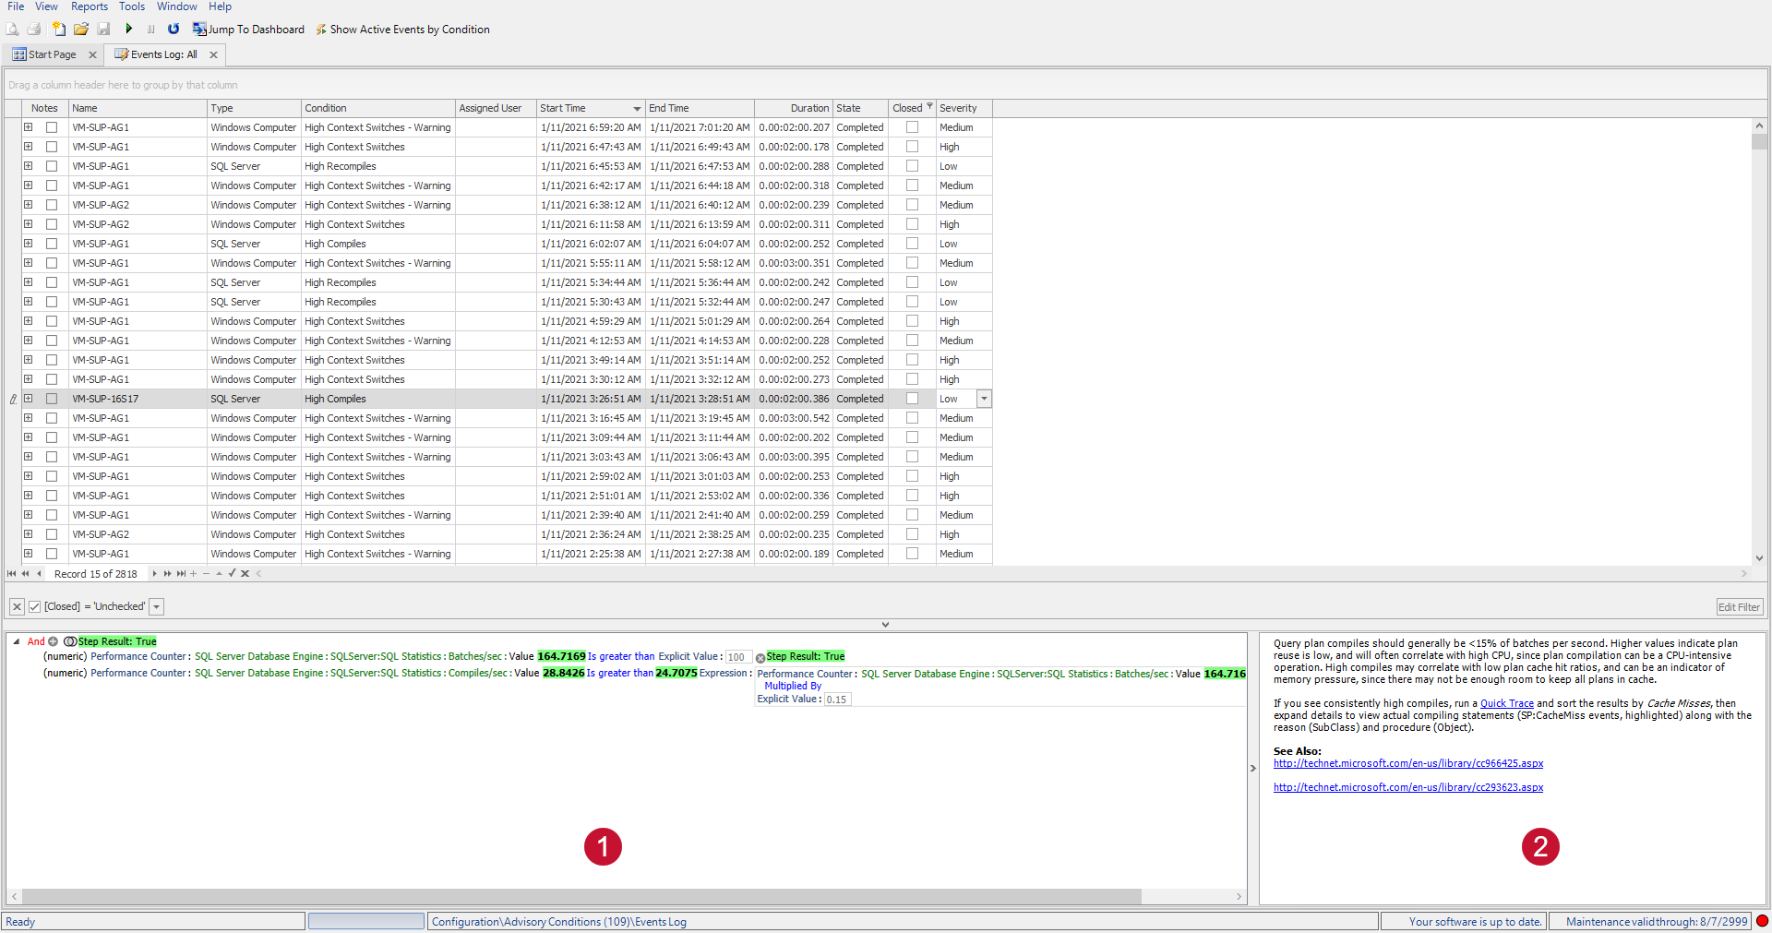Open the Start Time column filter dropdown

click(637, 108)
